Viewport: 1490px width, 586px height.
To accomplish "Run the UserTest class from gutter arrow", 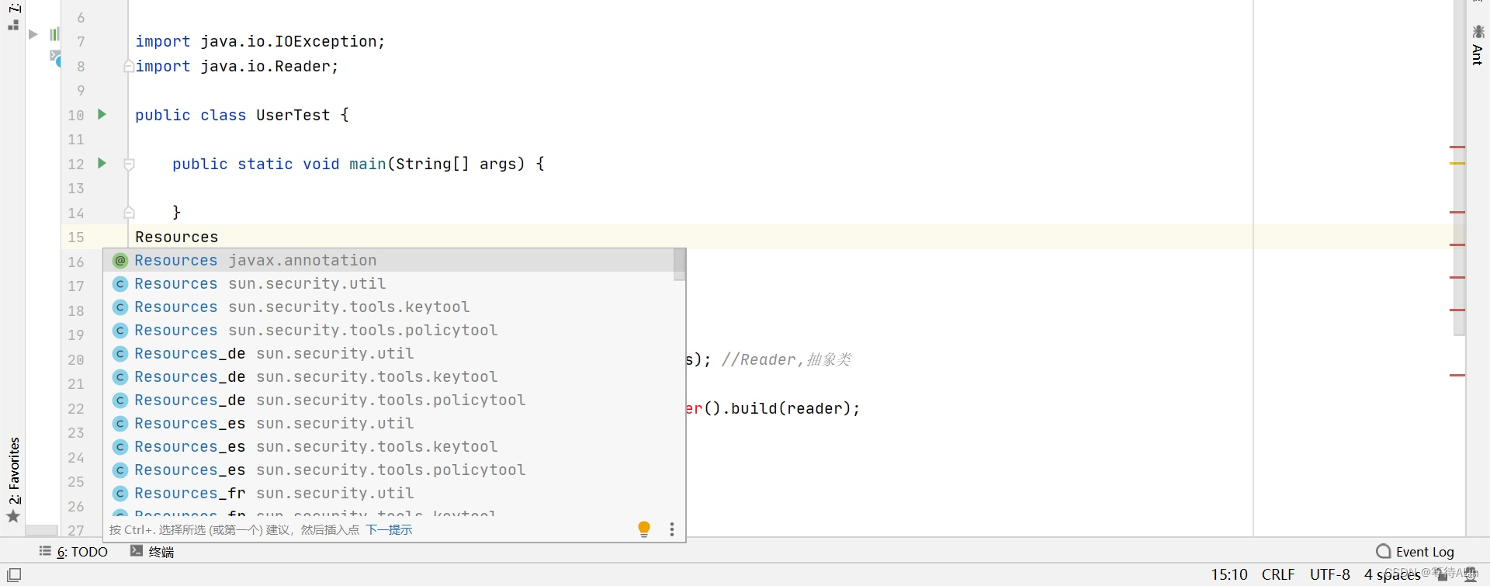I will 102,115.
